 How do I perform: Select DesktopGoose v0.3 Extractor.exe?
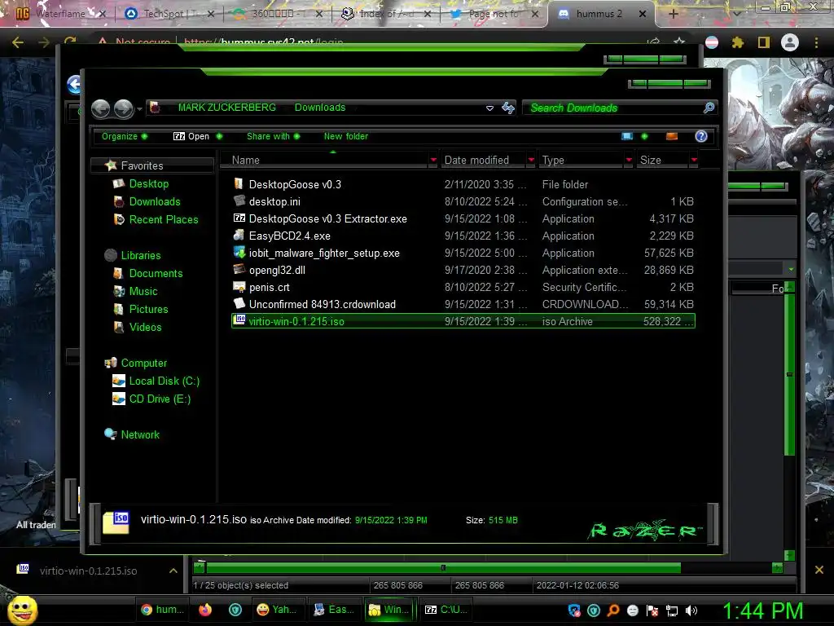click(327, 218)
